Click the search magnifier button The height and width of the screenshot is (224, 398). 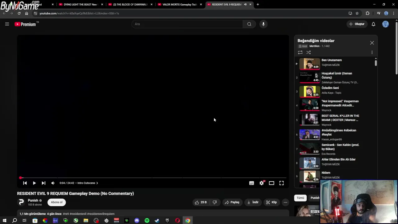click(249, 24)
